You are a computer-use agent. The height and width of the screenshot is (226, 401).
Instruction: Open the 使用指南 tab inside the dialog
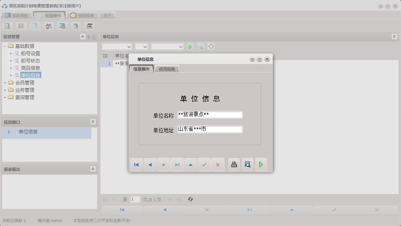coord(167,68)
